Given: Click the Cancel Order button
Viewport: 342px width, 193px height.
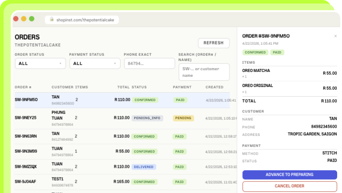Looking at the screenshot, I should pyautogui.click(x=289, y=186).
